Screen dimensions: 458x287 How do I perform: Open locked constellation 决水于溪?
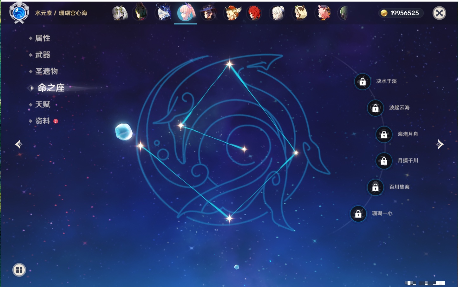coord(363,82)
